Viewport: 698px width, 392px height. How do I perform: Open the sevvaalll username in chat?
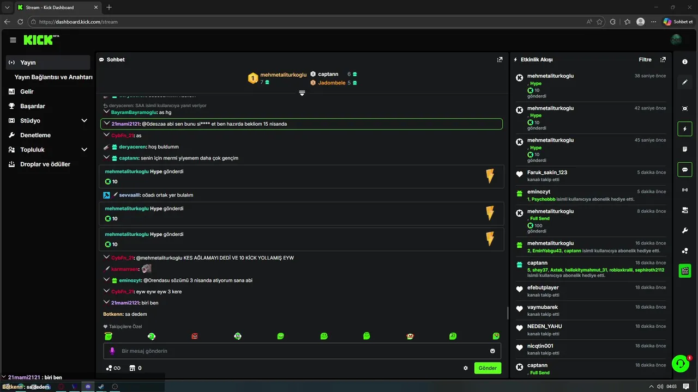pyautogui.click(x=130, y=195)
